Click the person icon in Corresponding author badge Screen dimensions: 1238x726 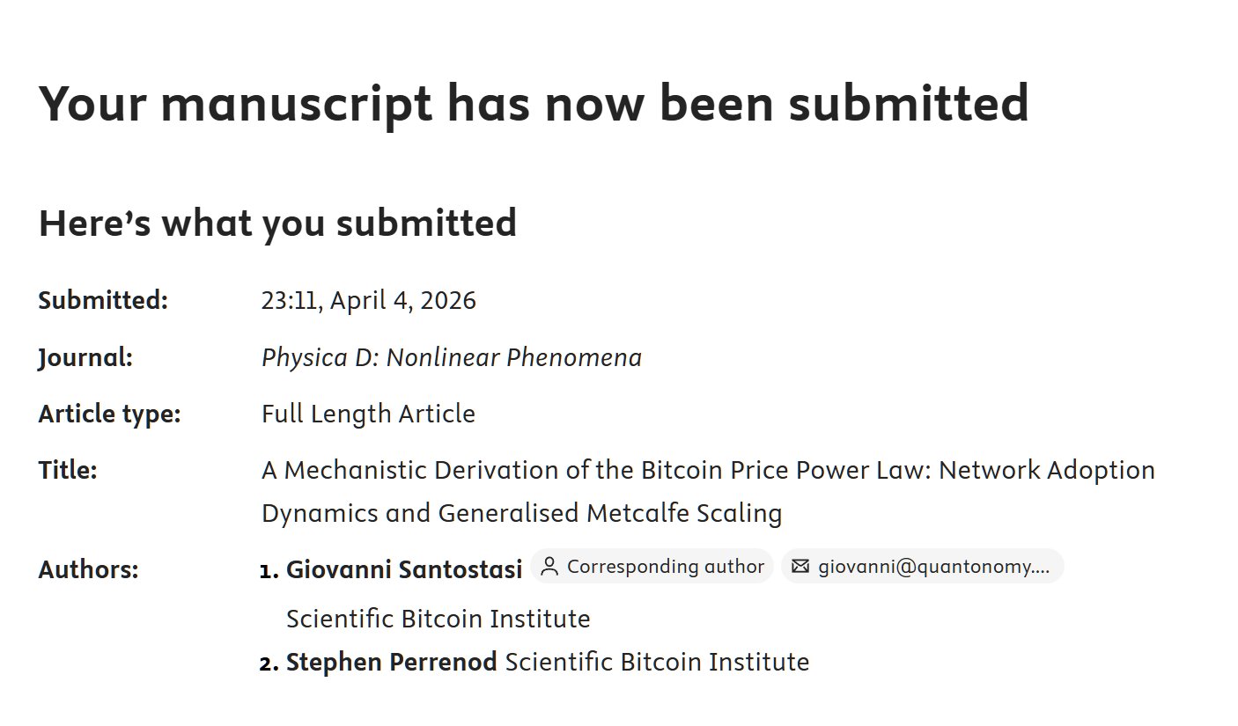click(549, 567)
